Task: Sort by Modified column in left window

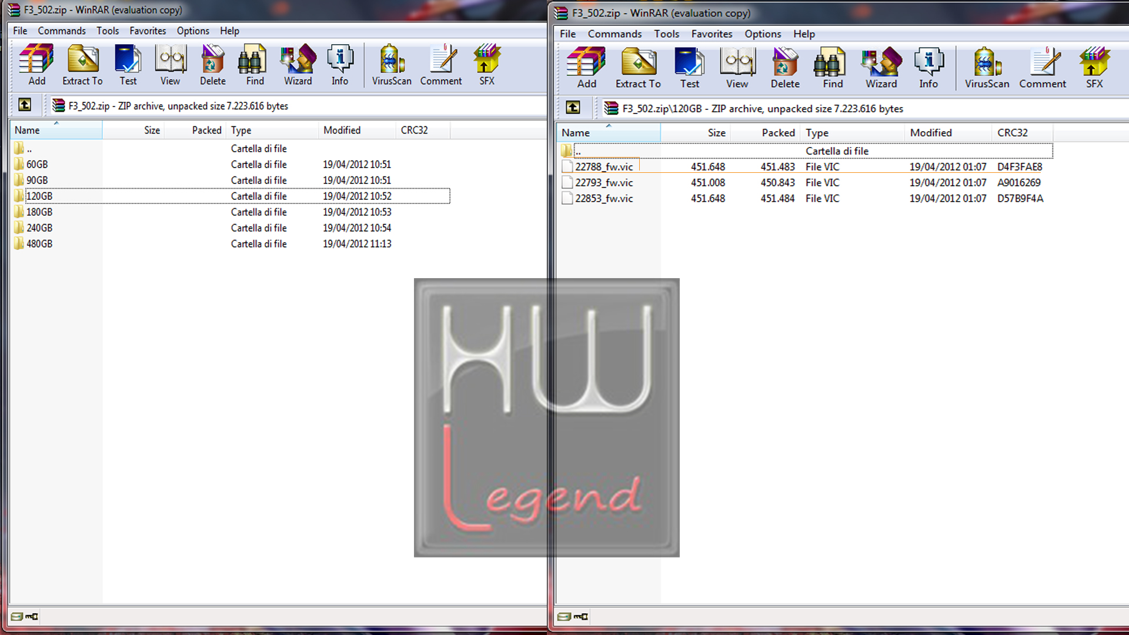Action: 357,130
